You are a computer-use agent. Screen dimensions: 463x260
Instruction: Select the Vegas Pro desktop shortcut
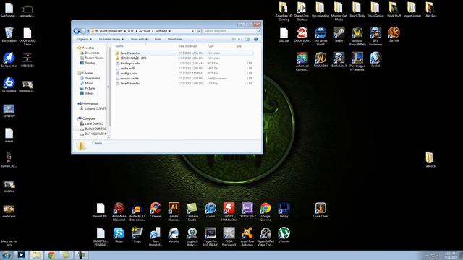pyautogui.click(x=211, y=237)
